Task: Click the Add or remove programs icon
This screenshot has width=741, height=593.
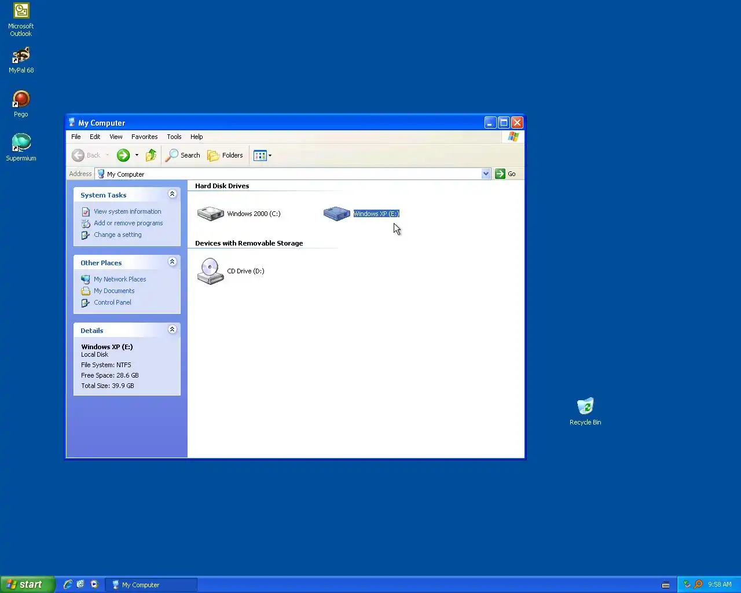Action: [x=86, y=224]
